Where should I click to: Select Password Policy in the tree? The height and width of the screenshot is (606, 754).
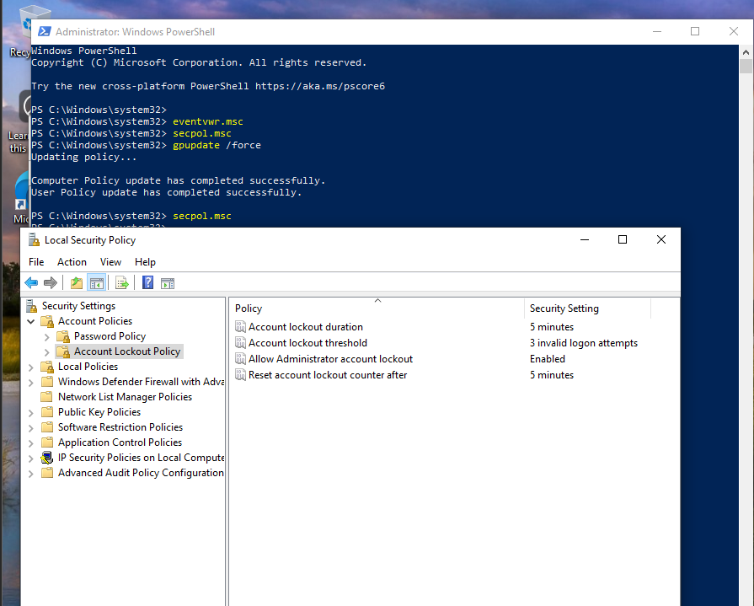point(110,336)
